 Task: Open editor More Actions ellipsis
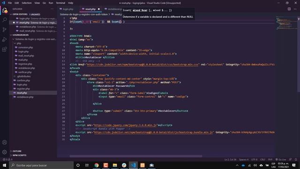click(x=295, y=9)
